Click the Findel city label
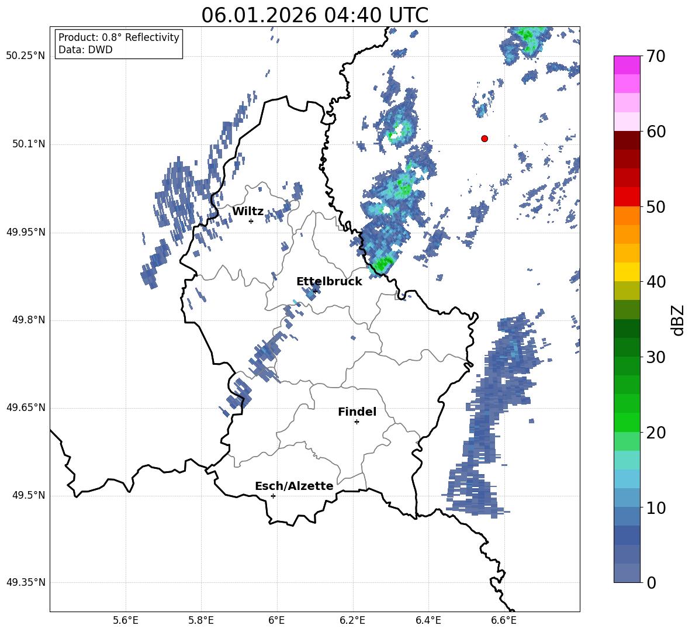Image resolution: width=692 pixels, height=632 pixels. tap(357, 412)
